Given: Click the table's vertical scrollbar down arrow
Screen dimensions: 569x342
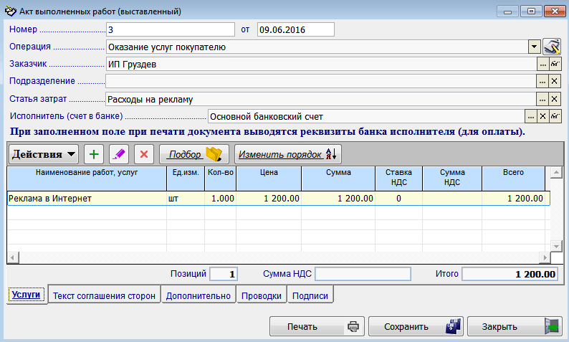Looking at the screenshot, I should point(556,246).
